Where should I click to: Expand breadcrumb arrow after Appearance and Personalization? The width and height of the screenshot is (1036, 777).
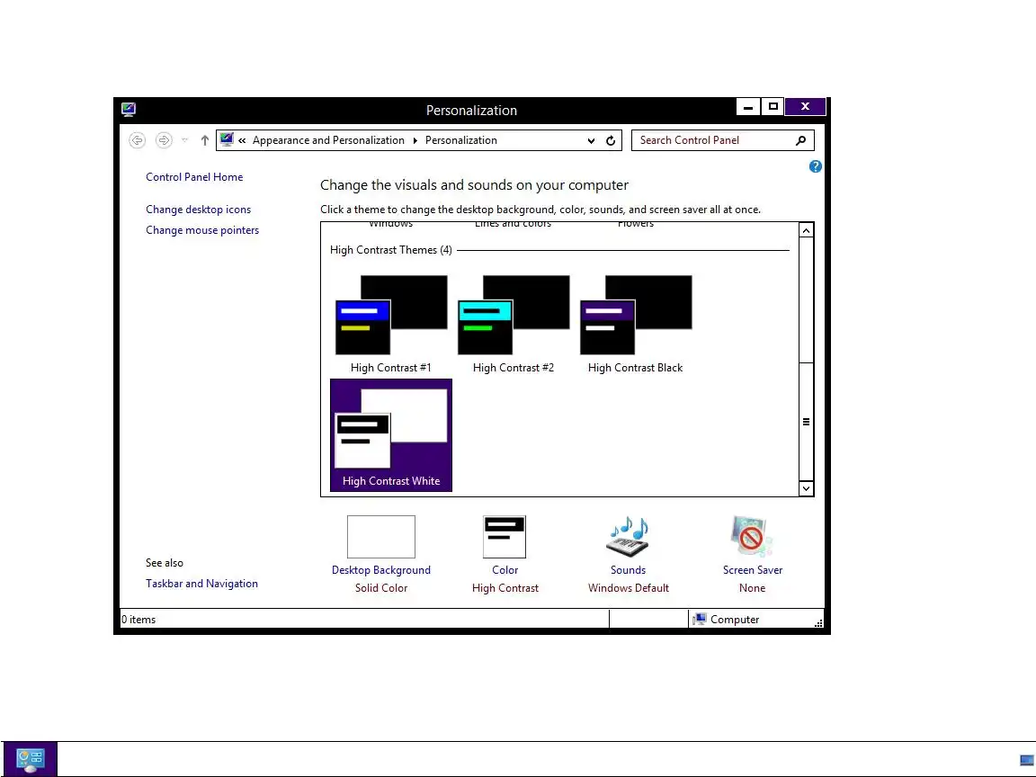[x=415, y=140]
